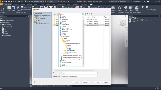Click the Open file icon in quick access toolbar
161x90 pixels.
coord(6,1)
